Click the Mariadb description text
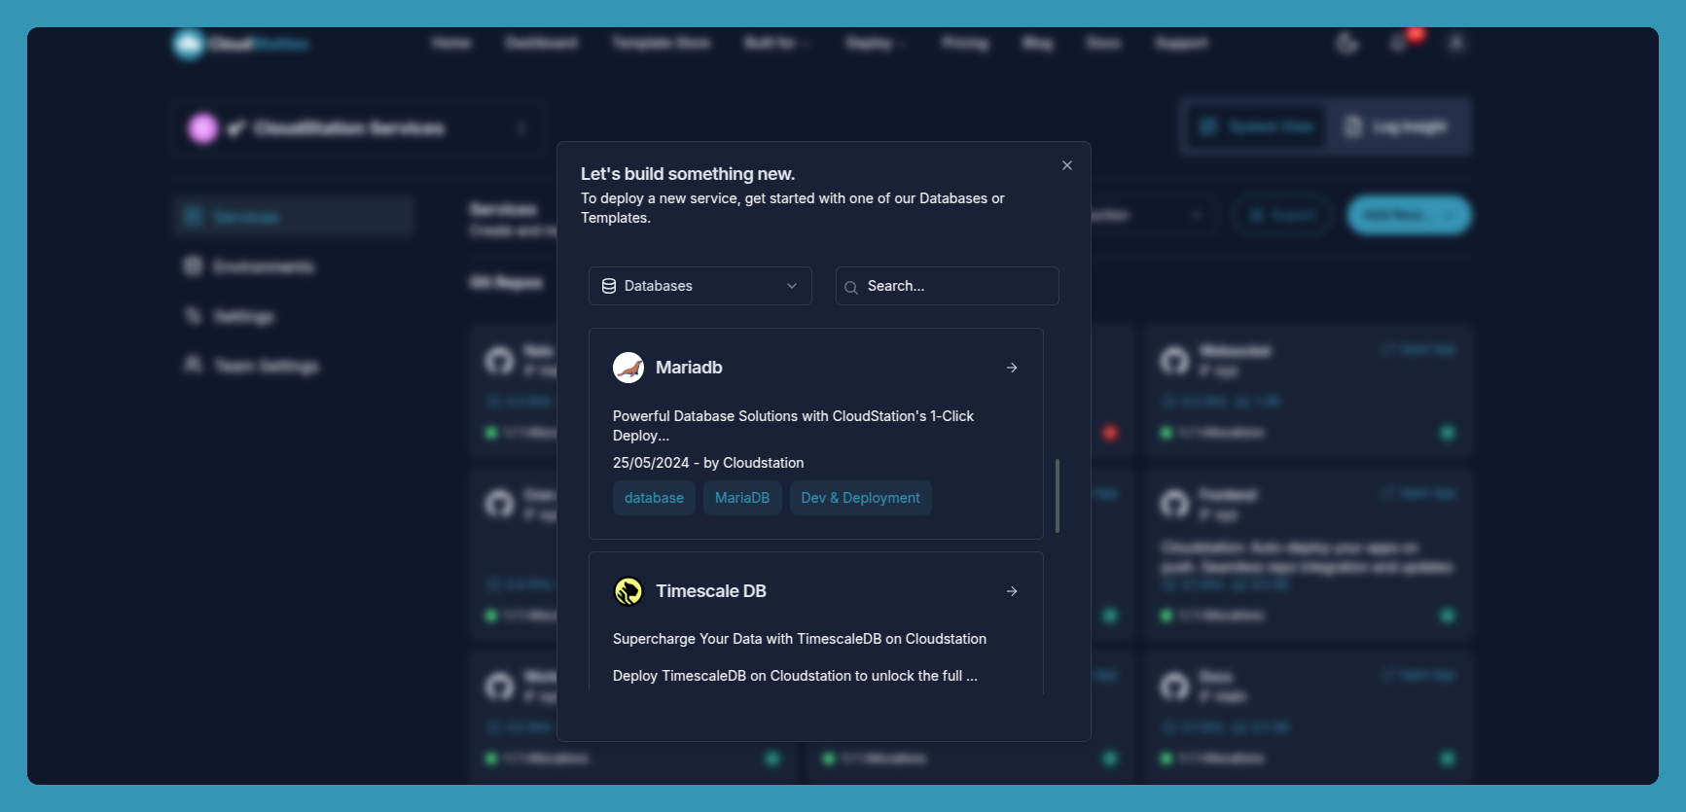The width and height of the screenshot is (1686, 812). [793, 426]
